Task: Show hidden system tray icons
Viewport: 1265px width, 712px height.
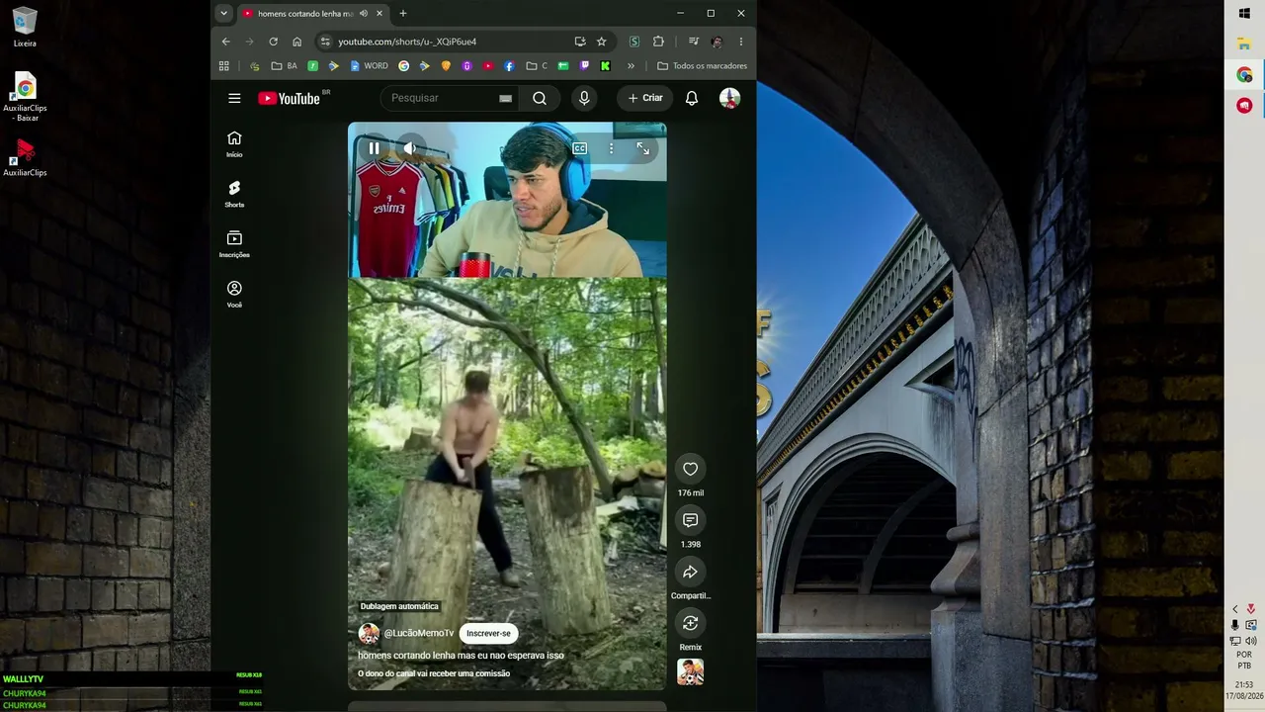Action: pos(1234,609)
